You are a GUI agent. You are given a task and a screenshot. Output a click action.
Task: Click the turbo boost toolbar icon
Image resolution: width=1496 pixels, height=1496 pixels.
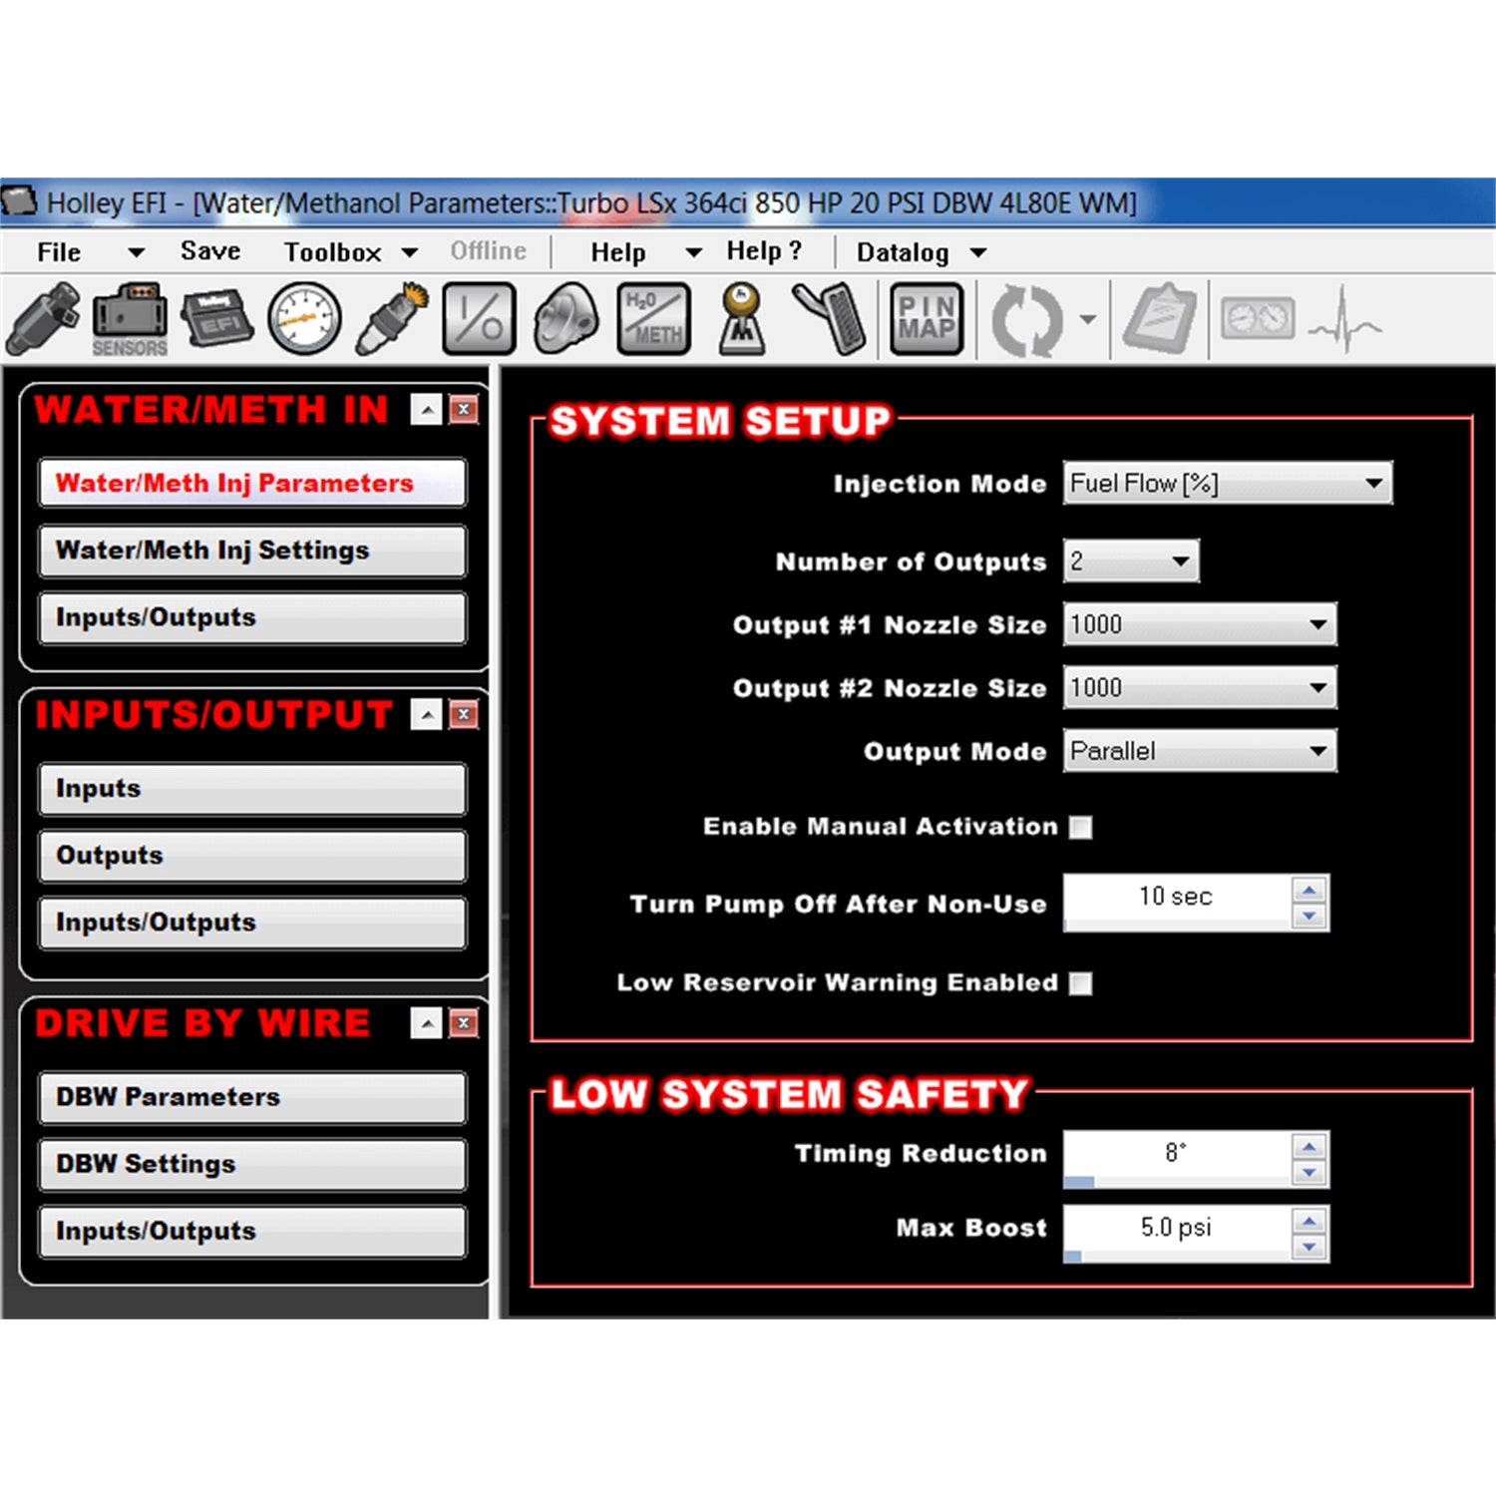pyautogui.click(x=565, y=319)
